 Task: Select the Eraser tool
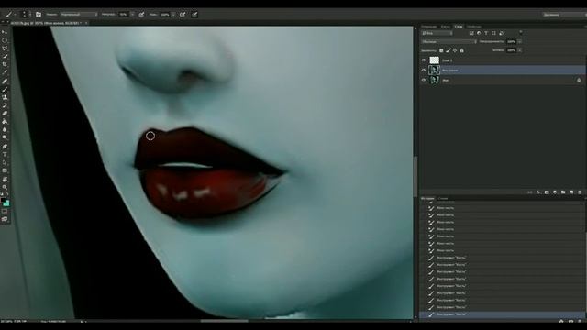(x=5, y=114)
